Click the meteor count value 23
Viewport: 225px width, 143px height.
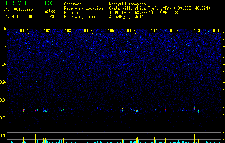click(x=52, y=16)
